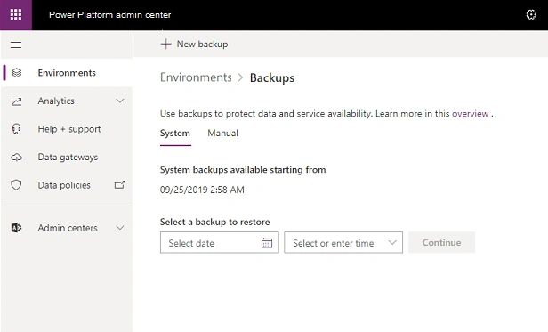Switch to the System backups tab

click(175, 134)
